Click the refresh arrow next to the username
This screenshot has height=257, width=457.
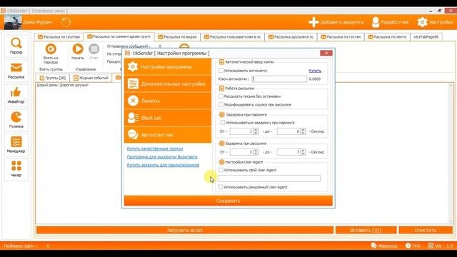[x=66, y=22]
